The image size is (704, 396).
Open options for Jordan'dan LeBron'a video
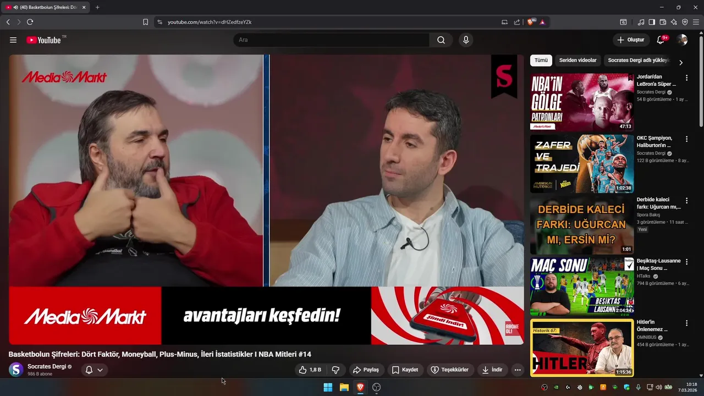686,78
